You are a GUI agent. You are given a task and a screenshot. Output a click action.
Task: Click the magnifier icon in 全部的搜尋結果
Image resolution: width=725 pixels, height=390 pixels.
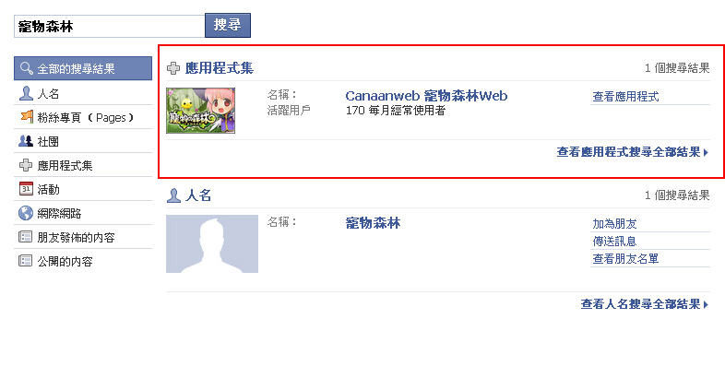pyautogui.click(x=26, y=68)
